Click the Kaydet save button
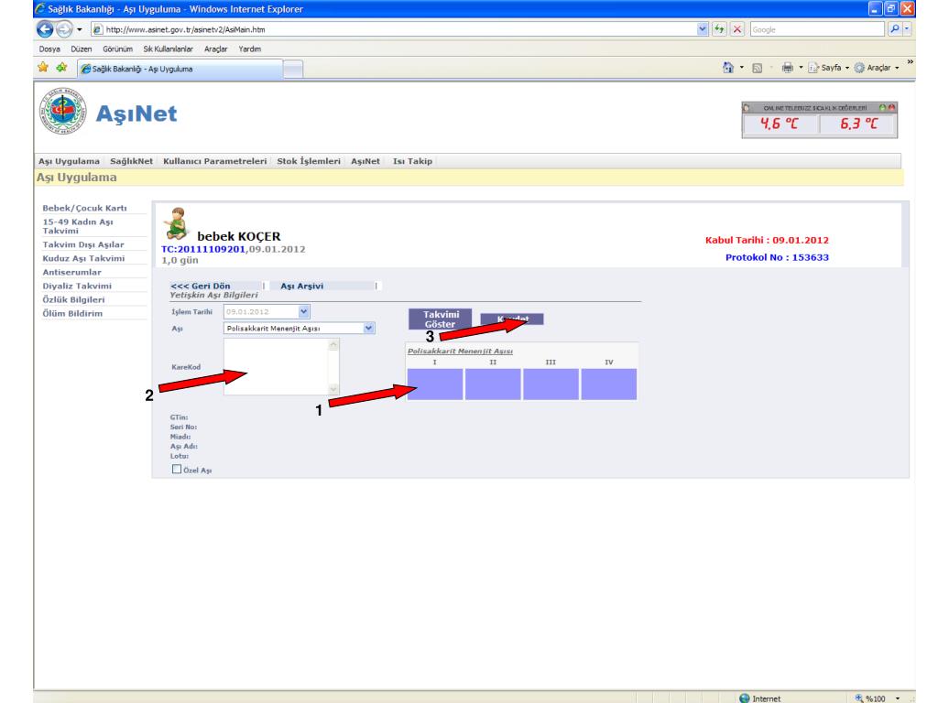Screen dimensions: 938x703 tap(512, 319)
